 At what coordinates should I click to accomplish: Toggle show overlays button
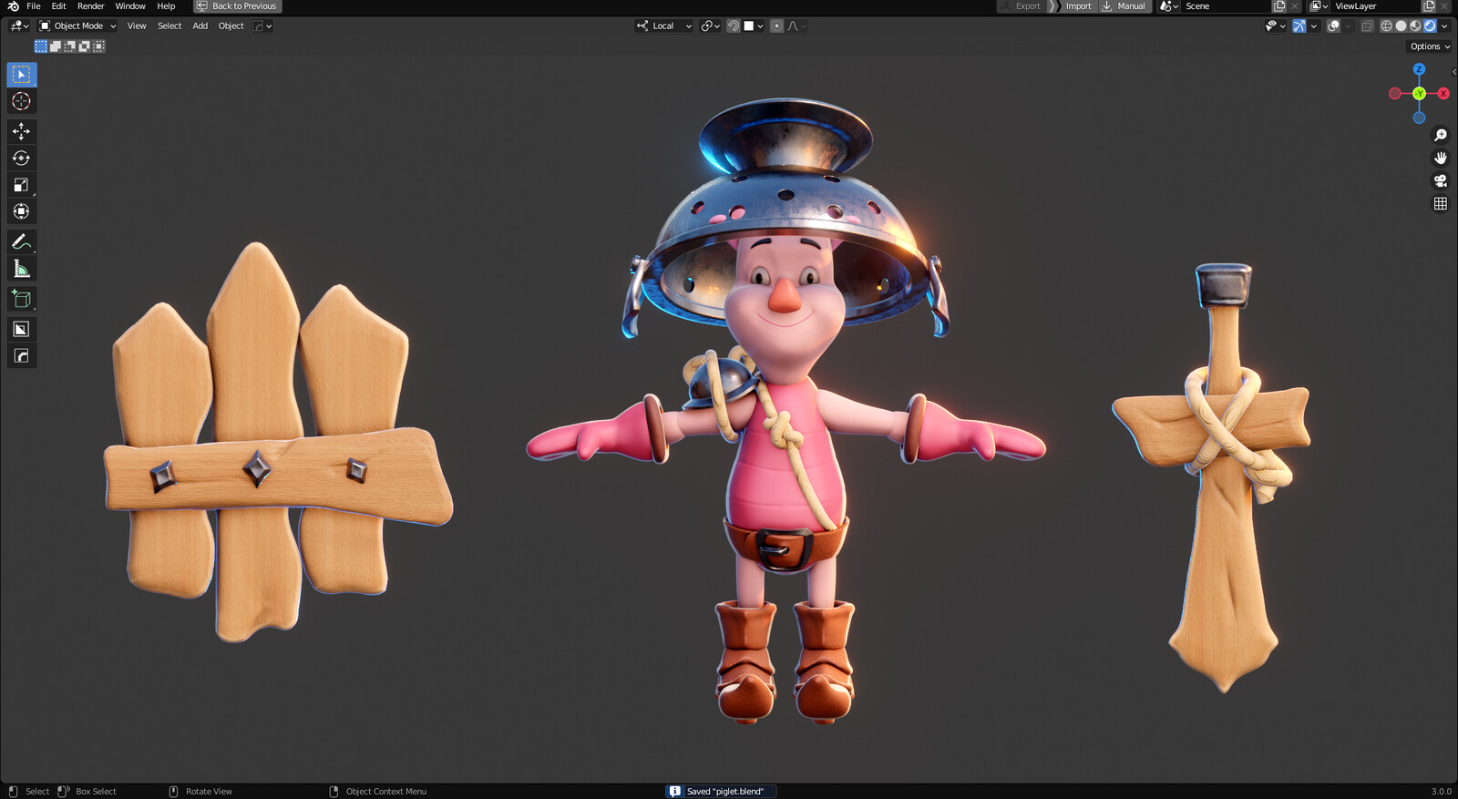[1333, 26]
